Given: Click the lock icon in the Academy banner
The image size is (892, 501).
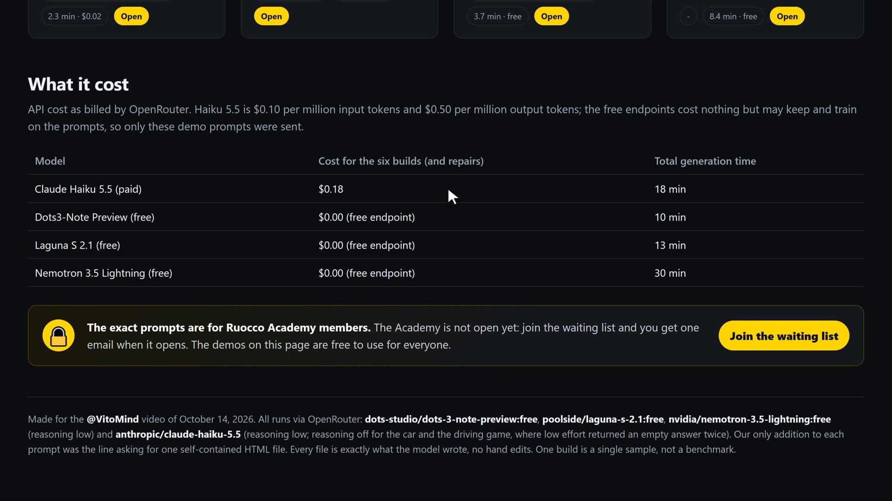Looking at the screenshot, I should click(59, 335).
